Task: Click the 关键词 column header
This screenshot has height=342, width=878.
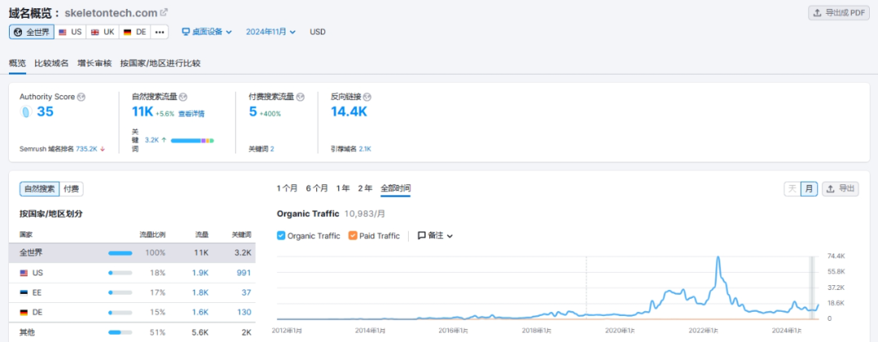Action: pyautogui.click(x=241, y=235)
